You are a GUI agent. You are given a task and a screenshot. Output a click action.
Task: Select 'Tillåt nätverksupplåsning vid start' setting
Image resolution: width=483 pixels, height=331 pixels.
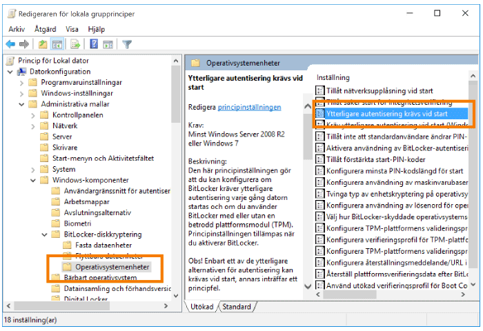(x=379, y=90)
